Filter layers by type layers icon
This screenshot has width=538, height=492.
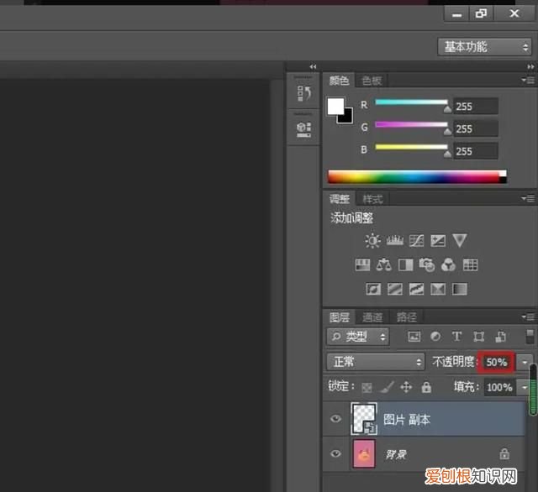(x=456, y=337)
